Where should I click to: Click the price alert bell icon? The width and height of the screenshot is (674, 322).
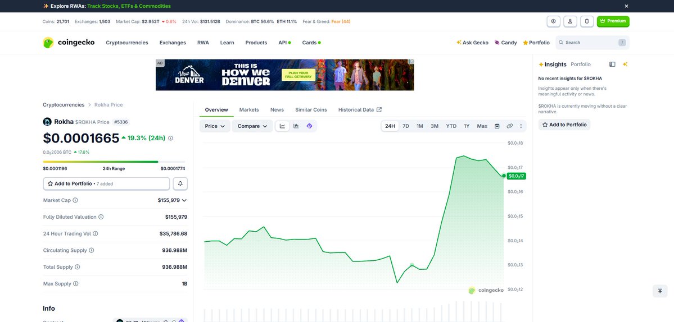point(180,183)
